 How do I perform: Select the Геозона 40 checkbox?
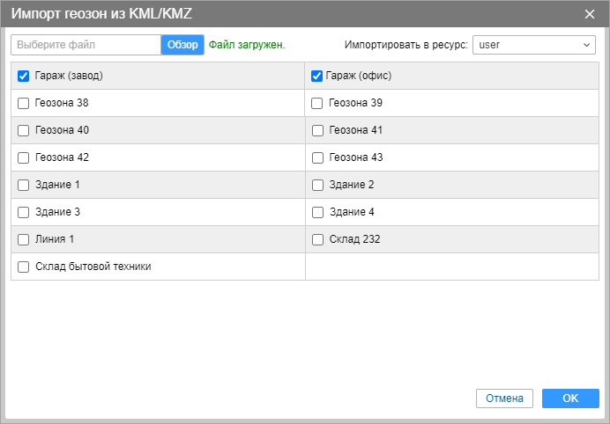coord(24,130)
